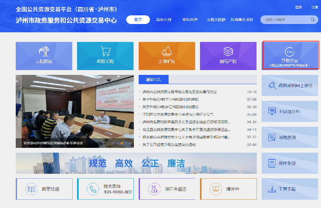Select the fourth carousel indicator dot
Image resolution: width=321 pixels, height=208 pixels.
126,143
